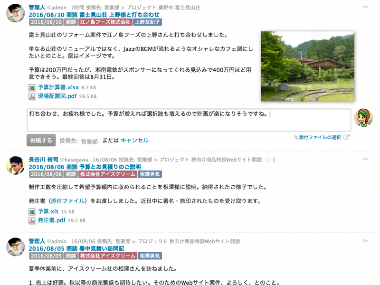Image resolution: width=380 pixels, height=285 pixels.
Task: Click 営業部 in first post header
Action: coord(112,8)
